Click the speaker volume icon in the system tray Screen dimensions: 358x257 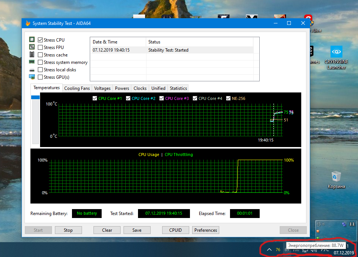[x=314, y=250]
